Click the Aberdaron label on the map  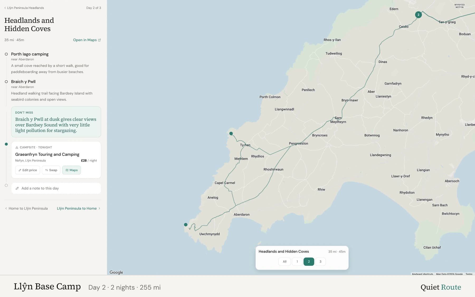coord(241,215)
